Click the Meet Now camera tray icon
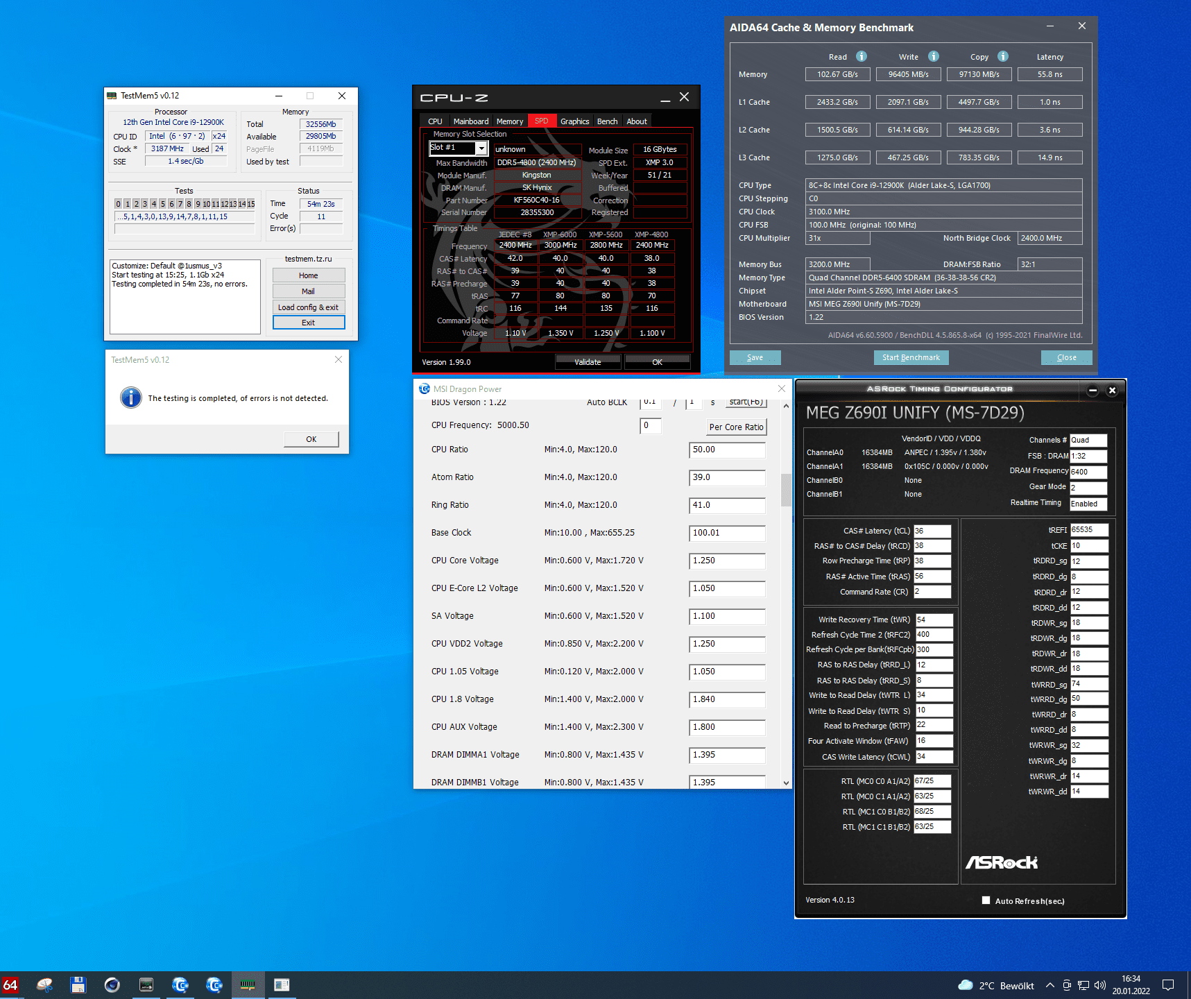Viewport: 1191px width, 999px height. (x=1067, y=985)
